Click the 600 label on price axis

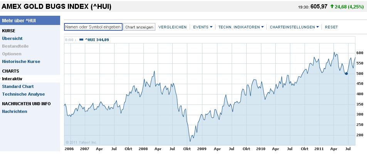pos(360,53)
